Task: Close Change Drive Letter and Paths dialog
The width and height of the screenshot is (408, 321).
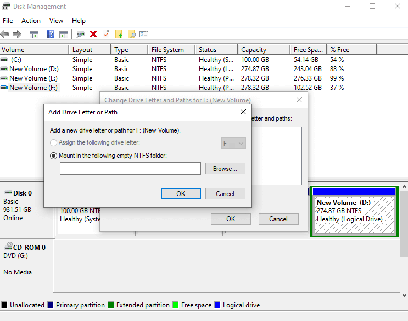Action: (299, 100)
